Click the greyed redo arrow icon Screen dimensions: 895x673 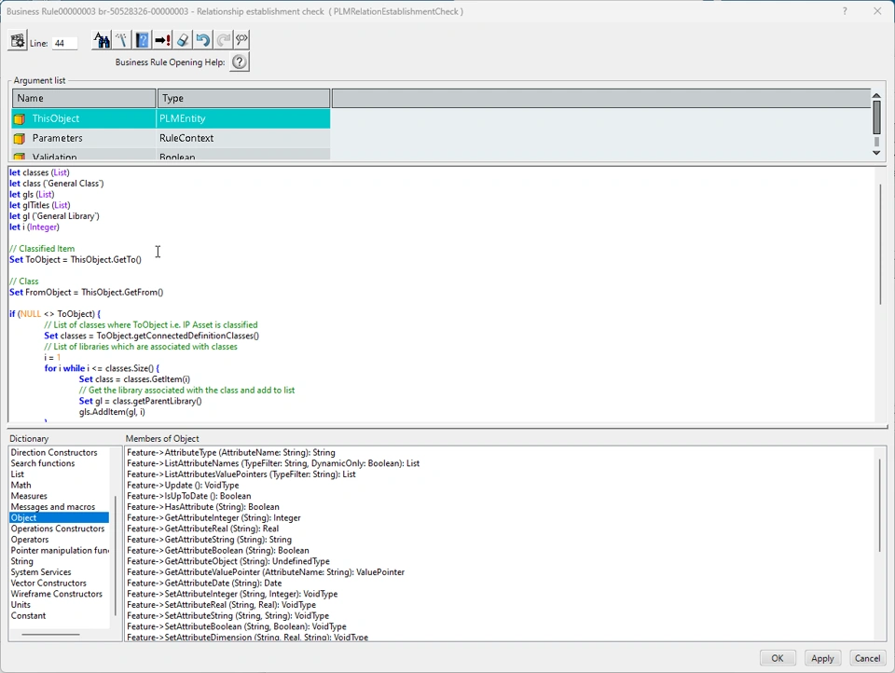[223, 40]
